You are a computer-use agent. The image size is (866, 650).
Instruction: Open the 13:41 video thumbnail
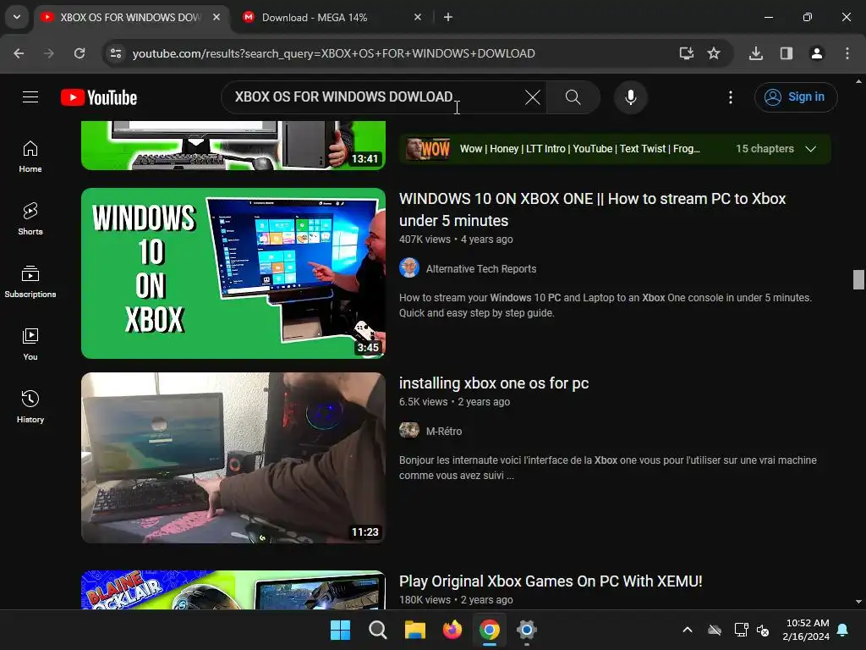pos(233,145)
